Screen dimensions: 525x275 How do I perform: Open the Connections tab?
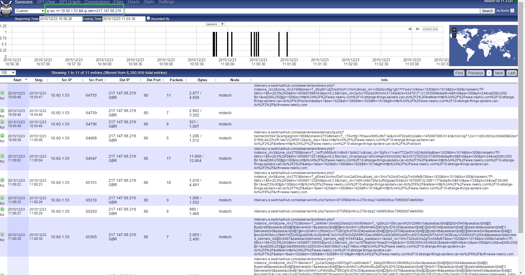pos(97,2)
